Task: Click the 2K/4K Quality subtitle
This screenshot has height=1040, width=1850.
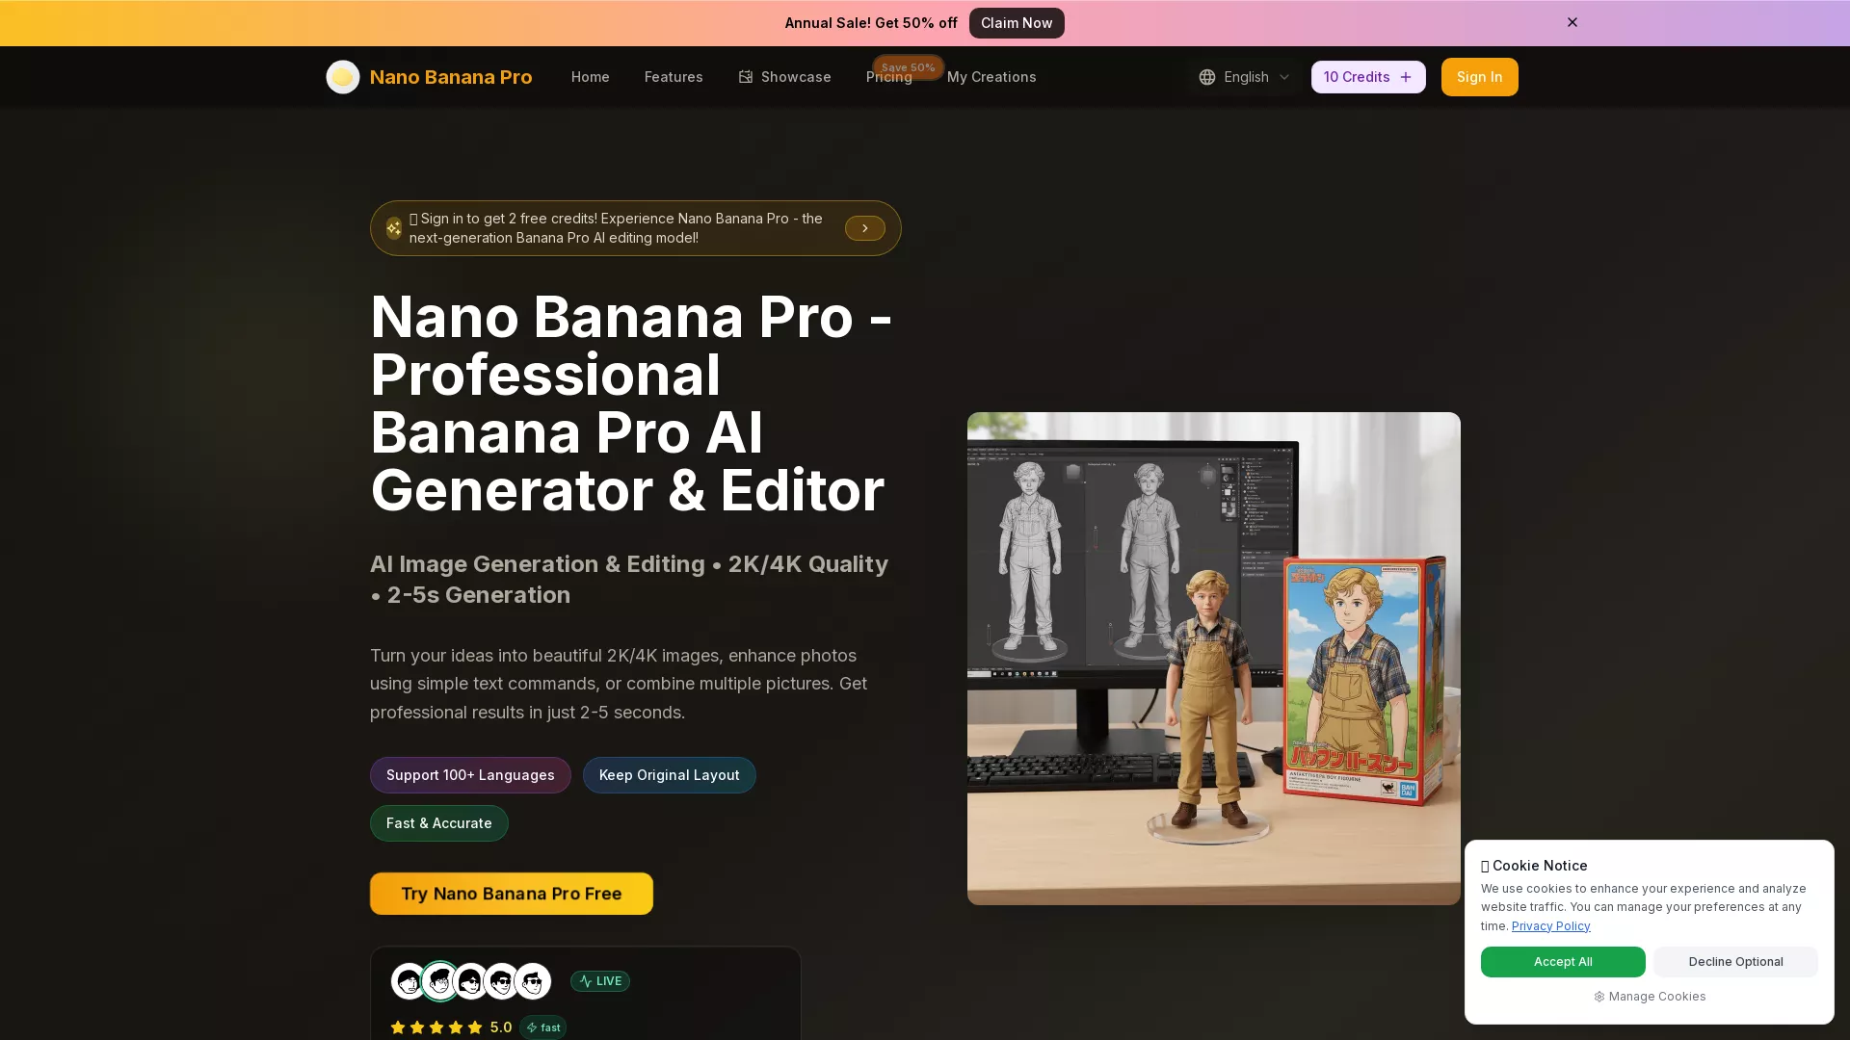Action: coord(629,580)
